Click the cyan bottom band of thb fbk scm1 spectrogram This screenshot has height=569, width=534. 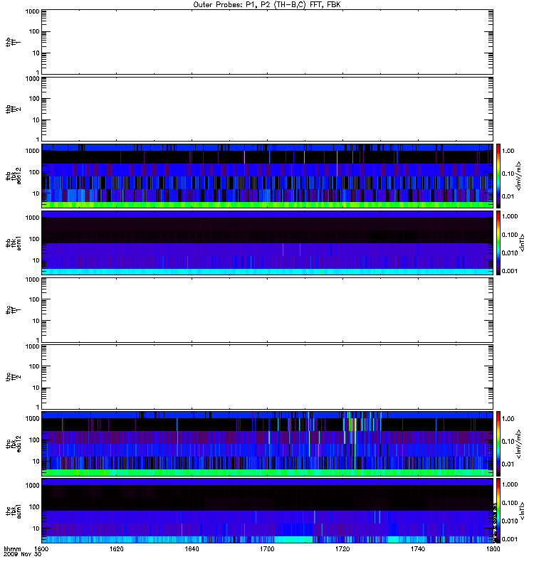click(267, 272)
